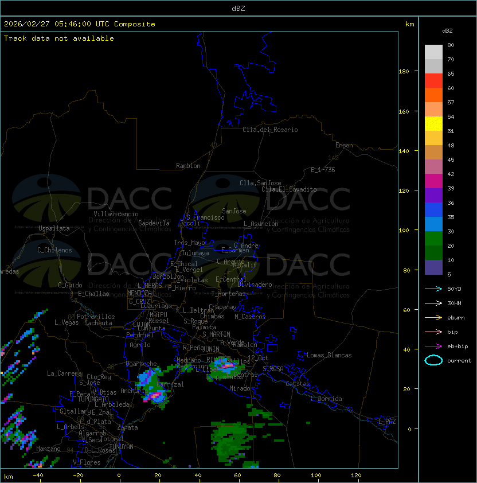Click the magenta eb+bip arrow symbol
This screenshot has width=477, height=483.
(x=433, y=346)
